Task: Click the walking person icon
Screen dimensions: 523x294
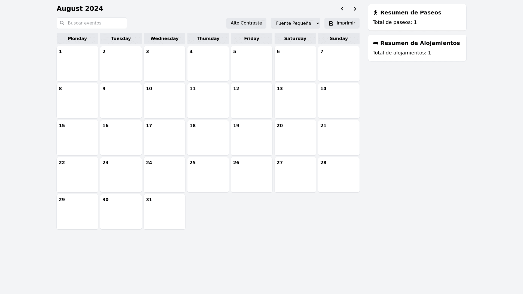Action: [375, 13]
